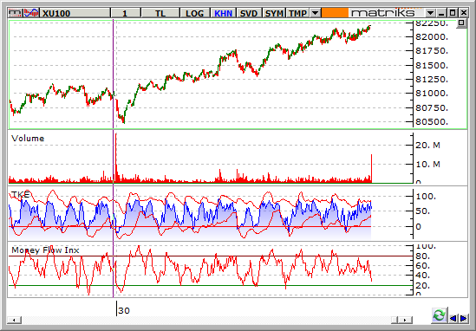Click the TMP template button
This screenshot has width=476, height=331.
pos(297,13)
